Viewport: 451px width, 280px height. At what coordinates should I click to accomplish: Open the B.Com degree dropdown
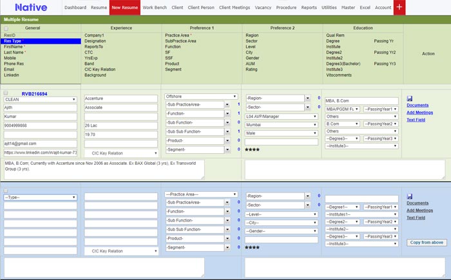pyautogui.click(x=342, y=124)
